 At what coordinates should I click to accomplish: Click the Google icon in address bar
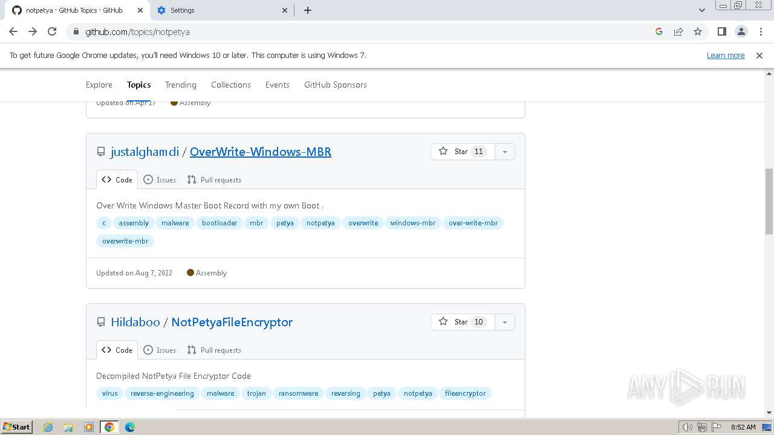click(x=659, y=31)
